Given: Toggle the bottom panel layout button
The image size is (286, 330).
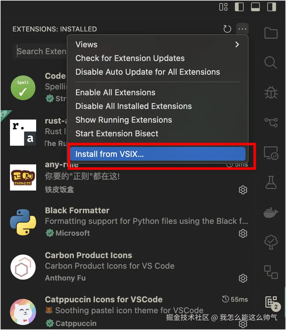Looking at the screenshot, I should (x=255, y=7).
